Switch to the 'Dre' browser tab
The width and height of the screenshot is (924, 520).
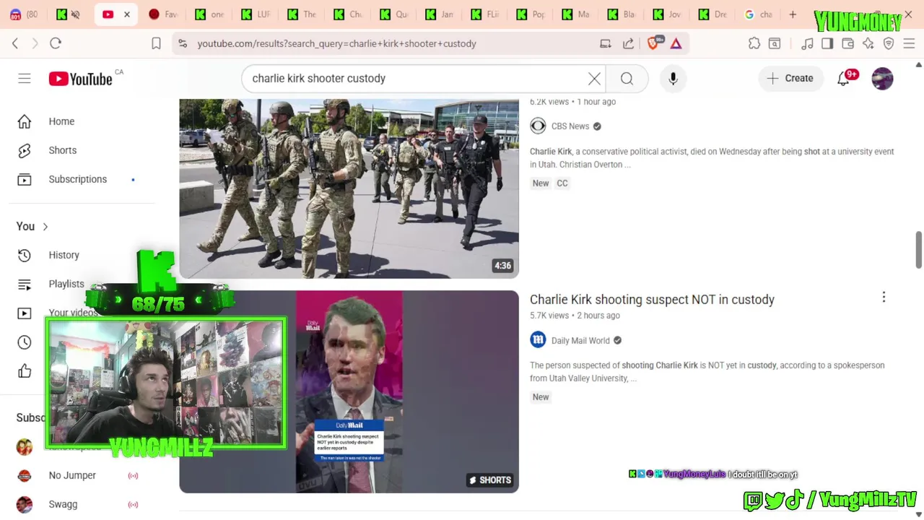[x=712, y=14]
